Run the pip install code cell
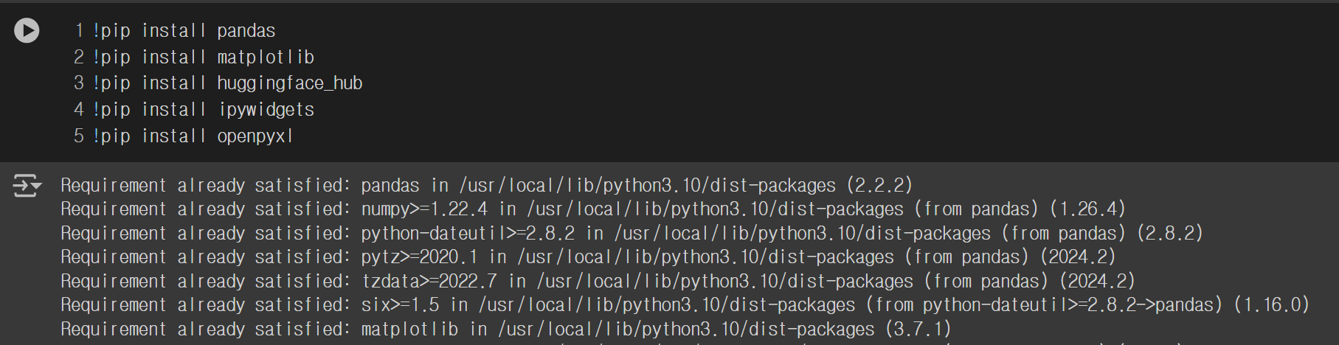The width and height of the screenshot is (1339, 345). tap(27, 30)
